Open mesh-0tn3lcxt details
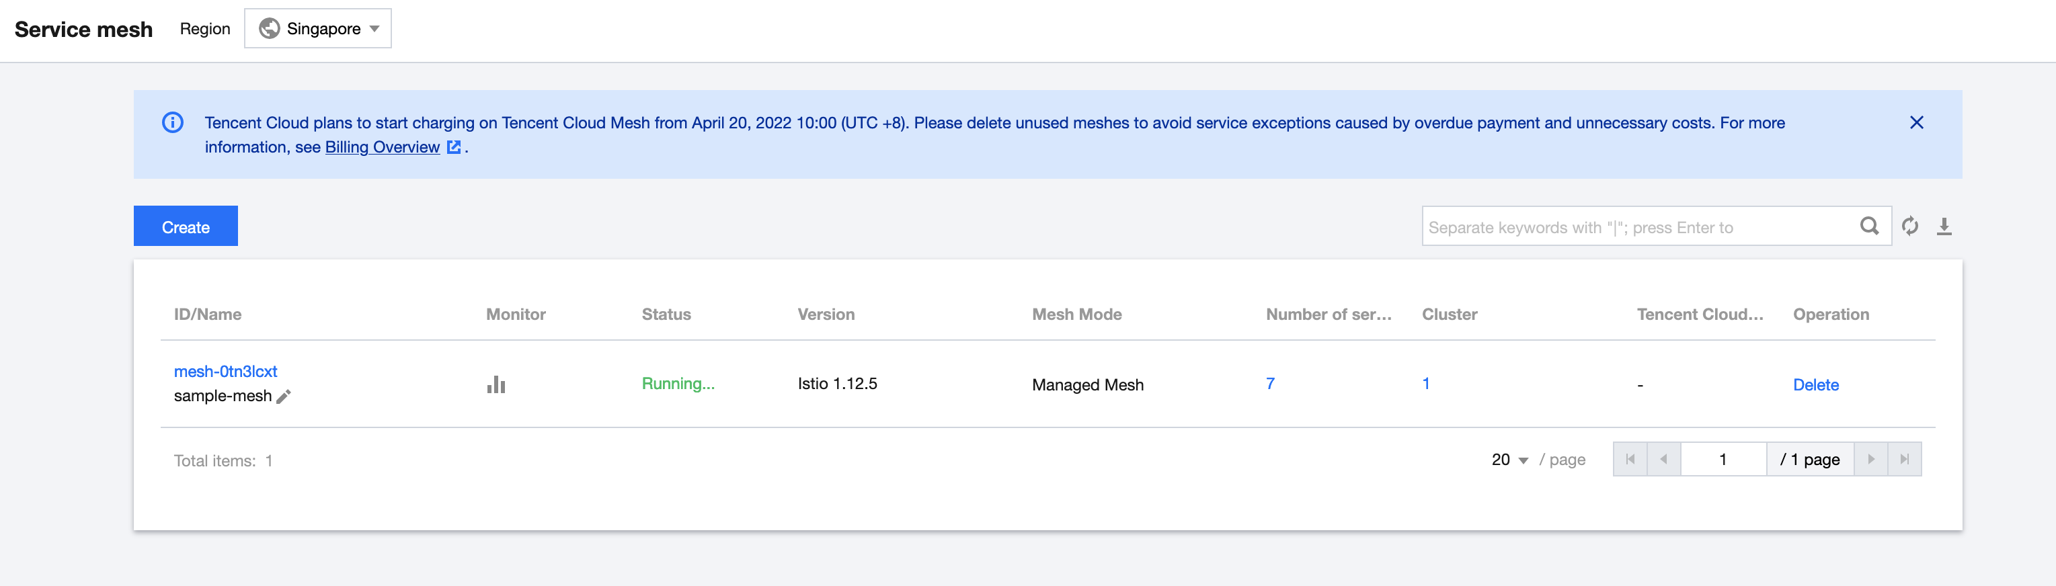The height and width of the screenshot is (586, 2056). pyautogui.click(x=225, y=372)
